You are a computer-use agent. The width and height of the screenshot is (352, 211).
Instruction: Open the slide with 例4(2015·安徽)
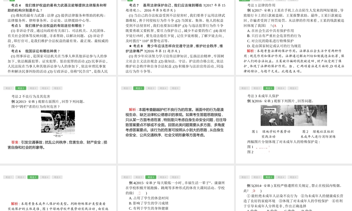pos(176,188)
